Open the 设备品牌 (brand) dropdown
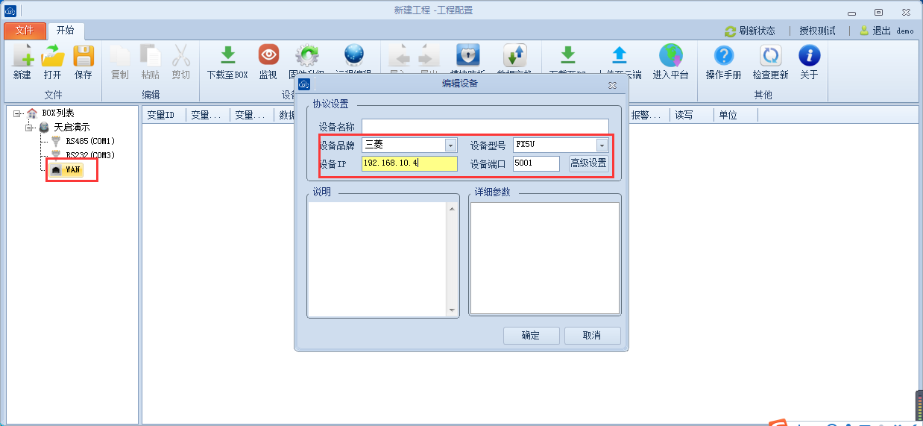 (450, 145)
